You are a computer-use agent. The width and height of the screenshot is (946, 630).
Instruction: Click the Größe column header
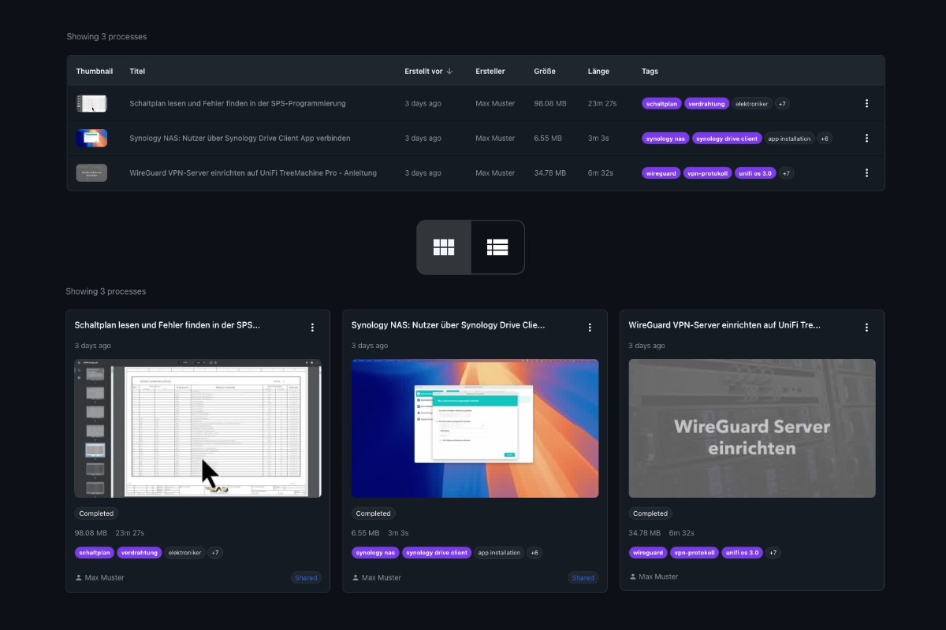point(544,71)
